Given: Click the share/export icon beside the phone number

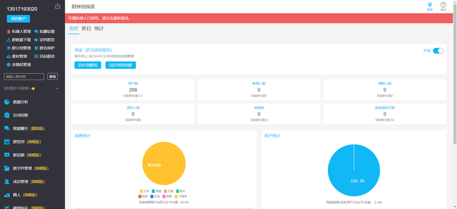Looking at the screenshot, I should click(58, 6).
